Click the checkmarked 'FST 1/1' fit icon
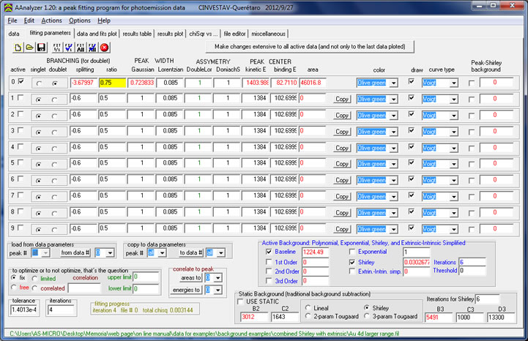The image size is (528, 341). click(x=69, y=47)
